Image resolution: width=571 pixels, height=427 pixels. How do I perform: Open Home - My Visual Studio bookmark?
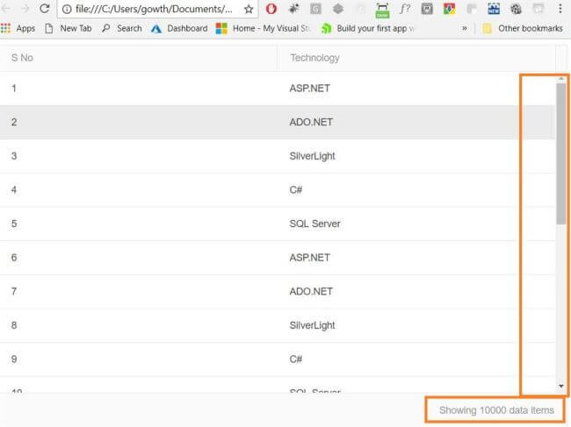tap(264, 28)
